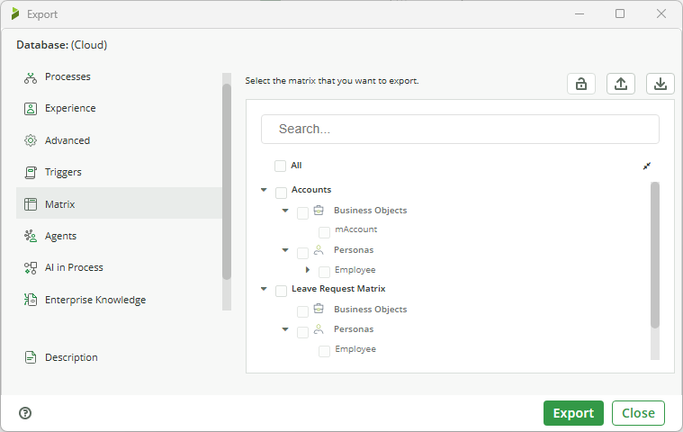Collapse Business Objects under Accounts
This screenshot has width=683, height=432.
(x=285, y=211)
